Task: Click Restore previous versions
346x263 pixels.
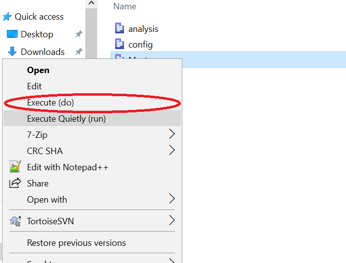Action: pos(76,243)
